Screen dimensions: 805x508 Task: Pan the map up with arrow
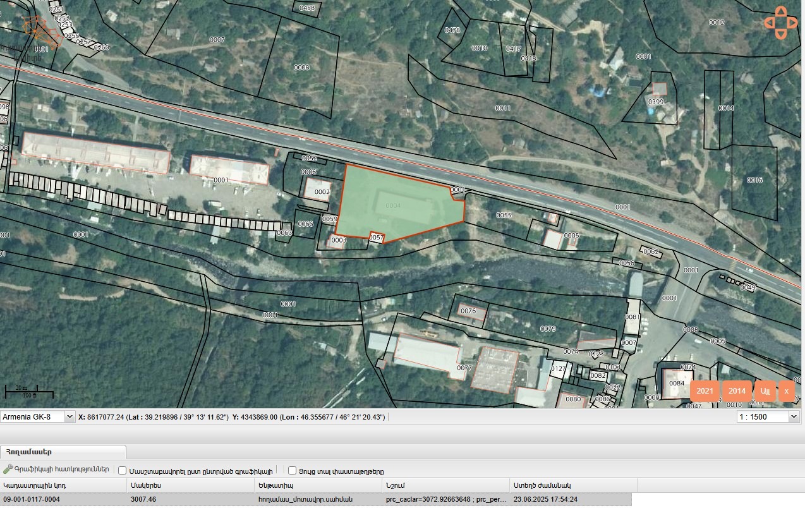point(780,11)
